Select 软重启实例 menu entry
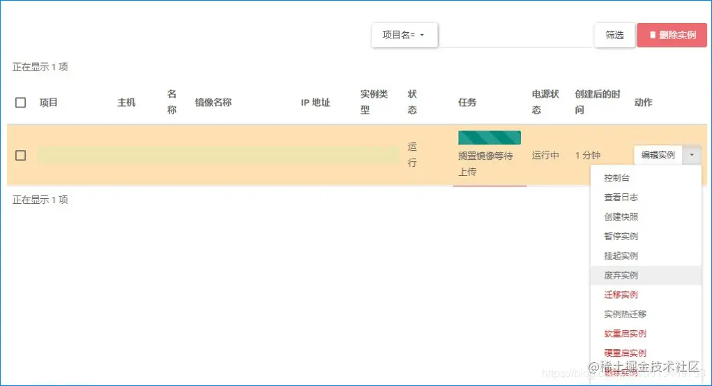712x386 pixels. (x=646, y=334)
